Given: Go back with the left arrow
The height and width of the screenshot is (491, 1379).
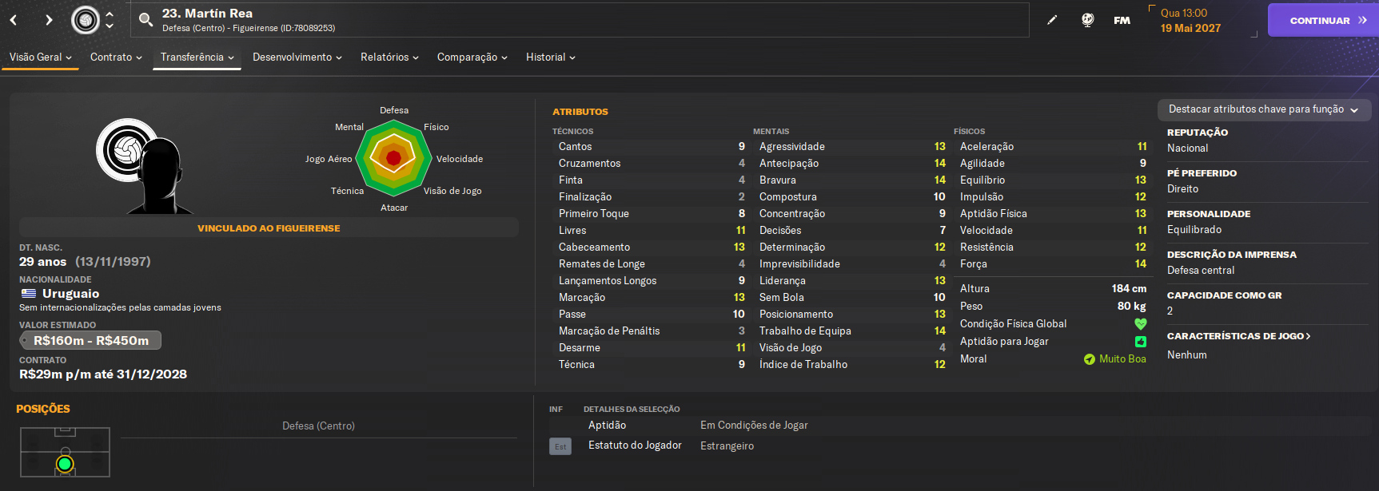Looking at the screenshot, I should click(x=14, y=20).
